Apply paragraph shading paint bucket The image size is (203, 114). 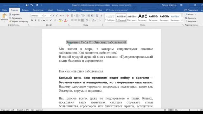(x=93, y=20)
